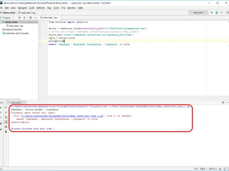
Task: Click the lightbulb hint icon on code line 6
Action: pyautogui.click(x=51, y=38)
